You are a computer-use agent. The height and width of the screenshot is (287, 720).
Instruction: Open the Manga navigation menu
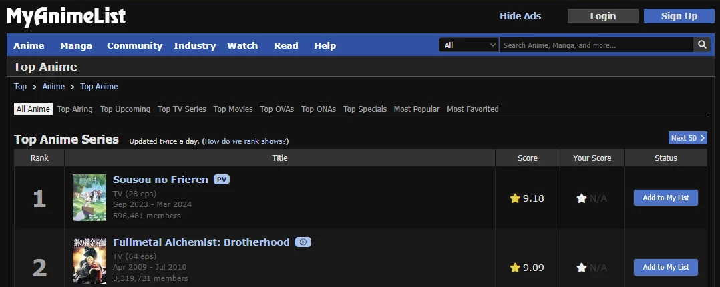(x=76, y=45)
